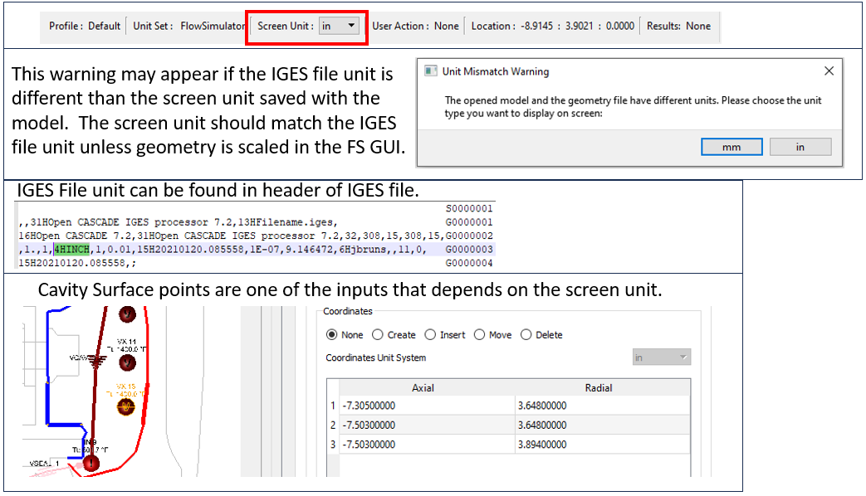Click the top vortex node icon
This screenshot has width=866, height=496.
(x=127, y=314)
